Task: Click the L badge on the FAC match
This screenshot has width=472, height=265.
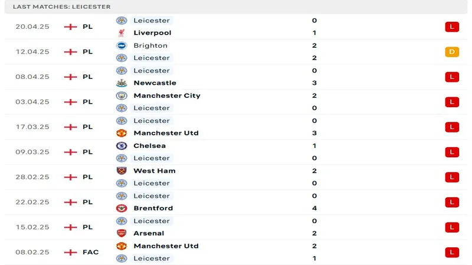Action: pyautogui.click(x=452, y=252)
